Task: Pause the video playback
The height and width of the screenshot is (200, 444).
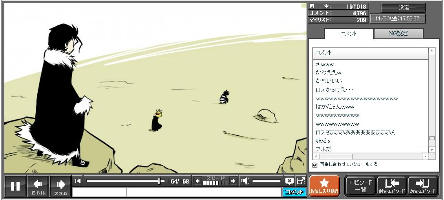Action: [x=15, y=186]
